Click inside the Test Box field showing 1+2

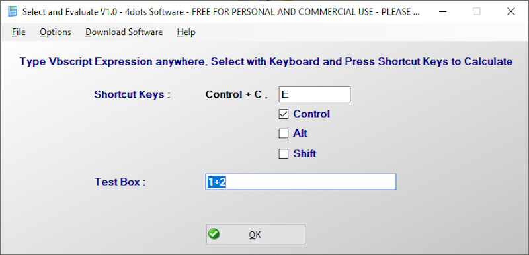click(x=301, y=182)
